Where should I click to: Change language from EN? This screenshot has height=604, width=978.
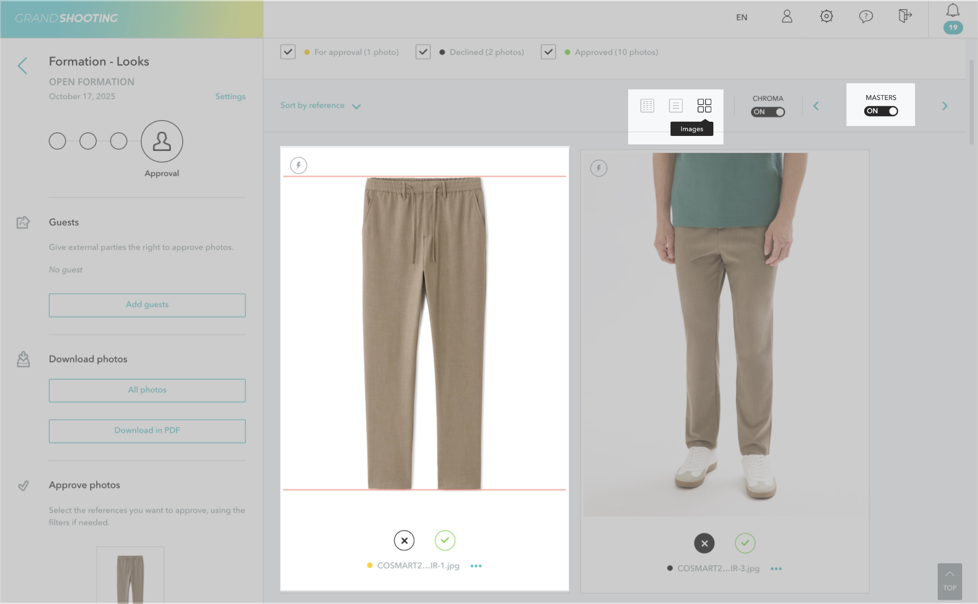(x=741, y=17)
